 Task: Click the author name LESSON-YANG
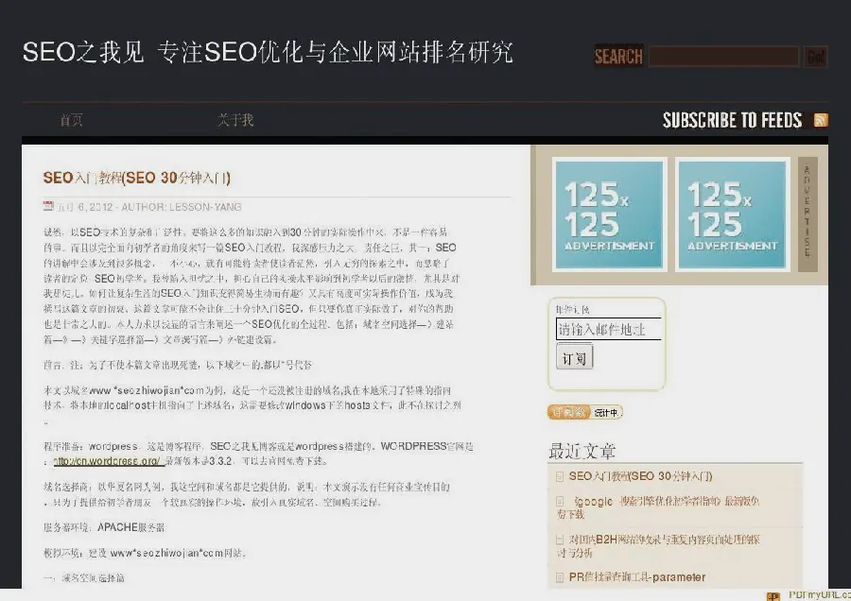205,207
